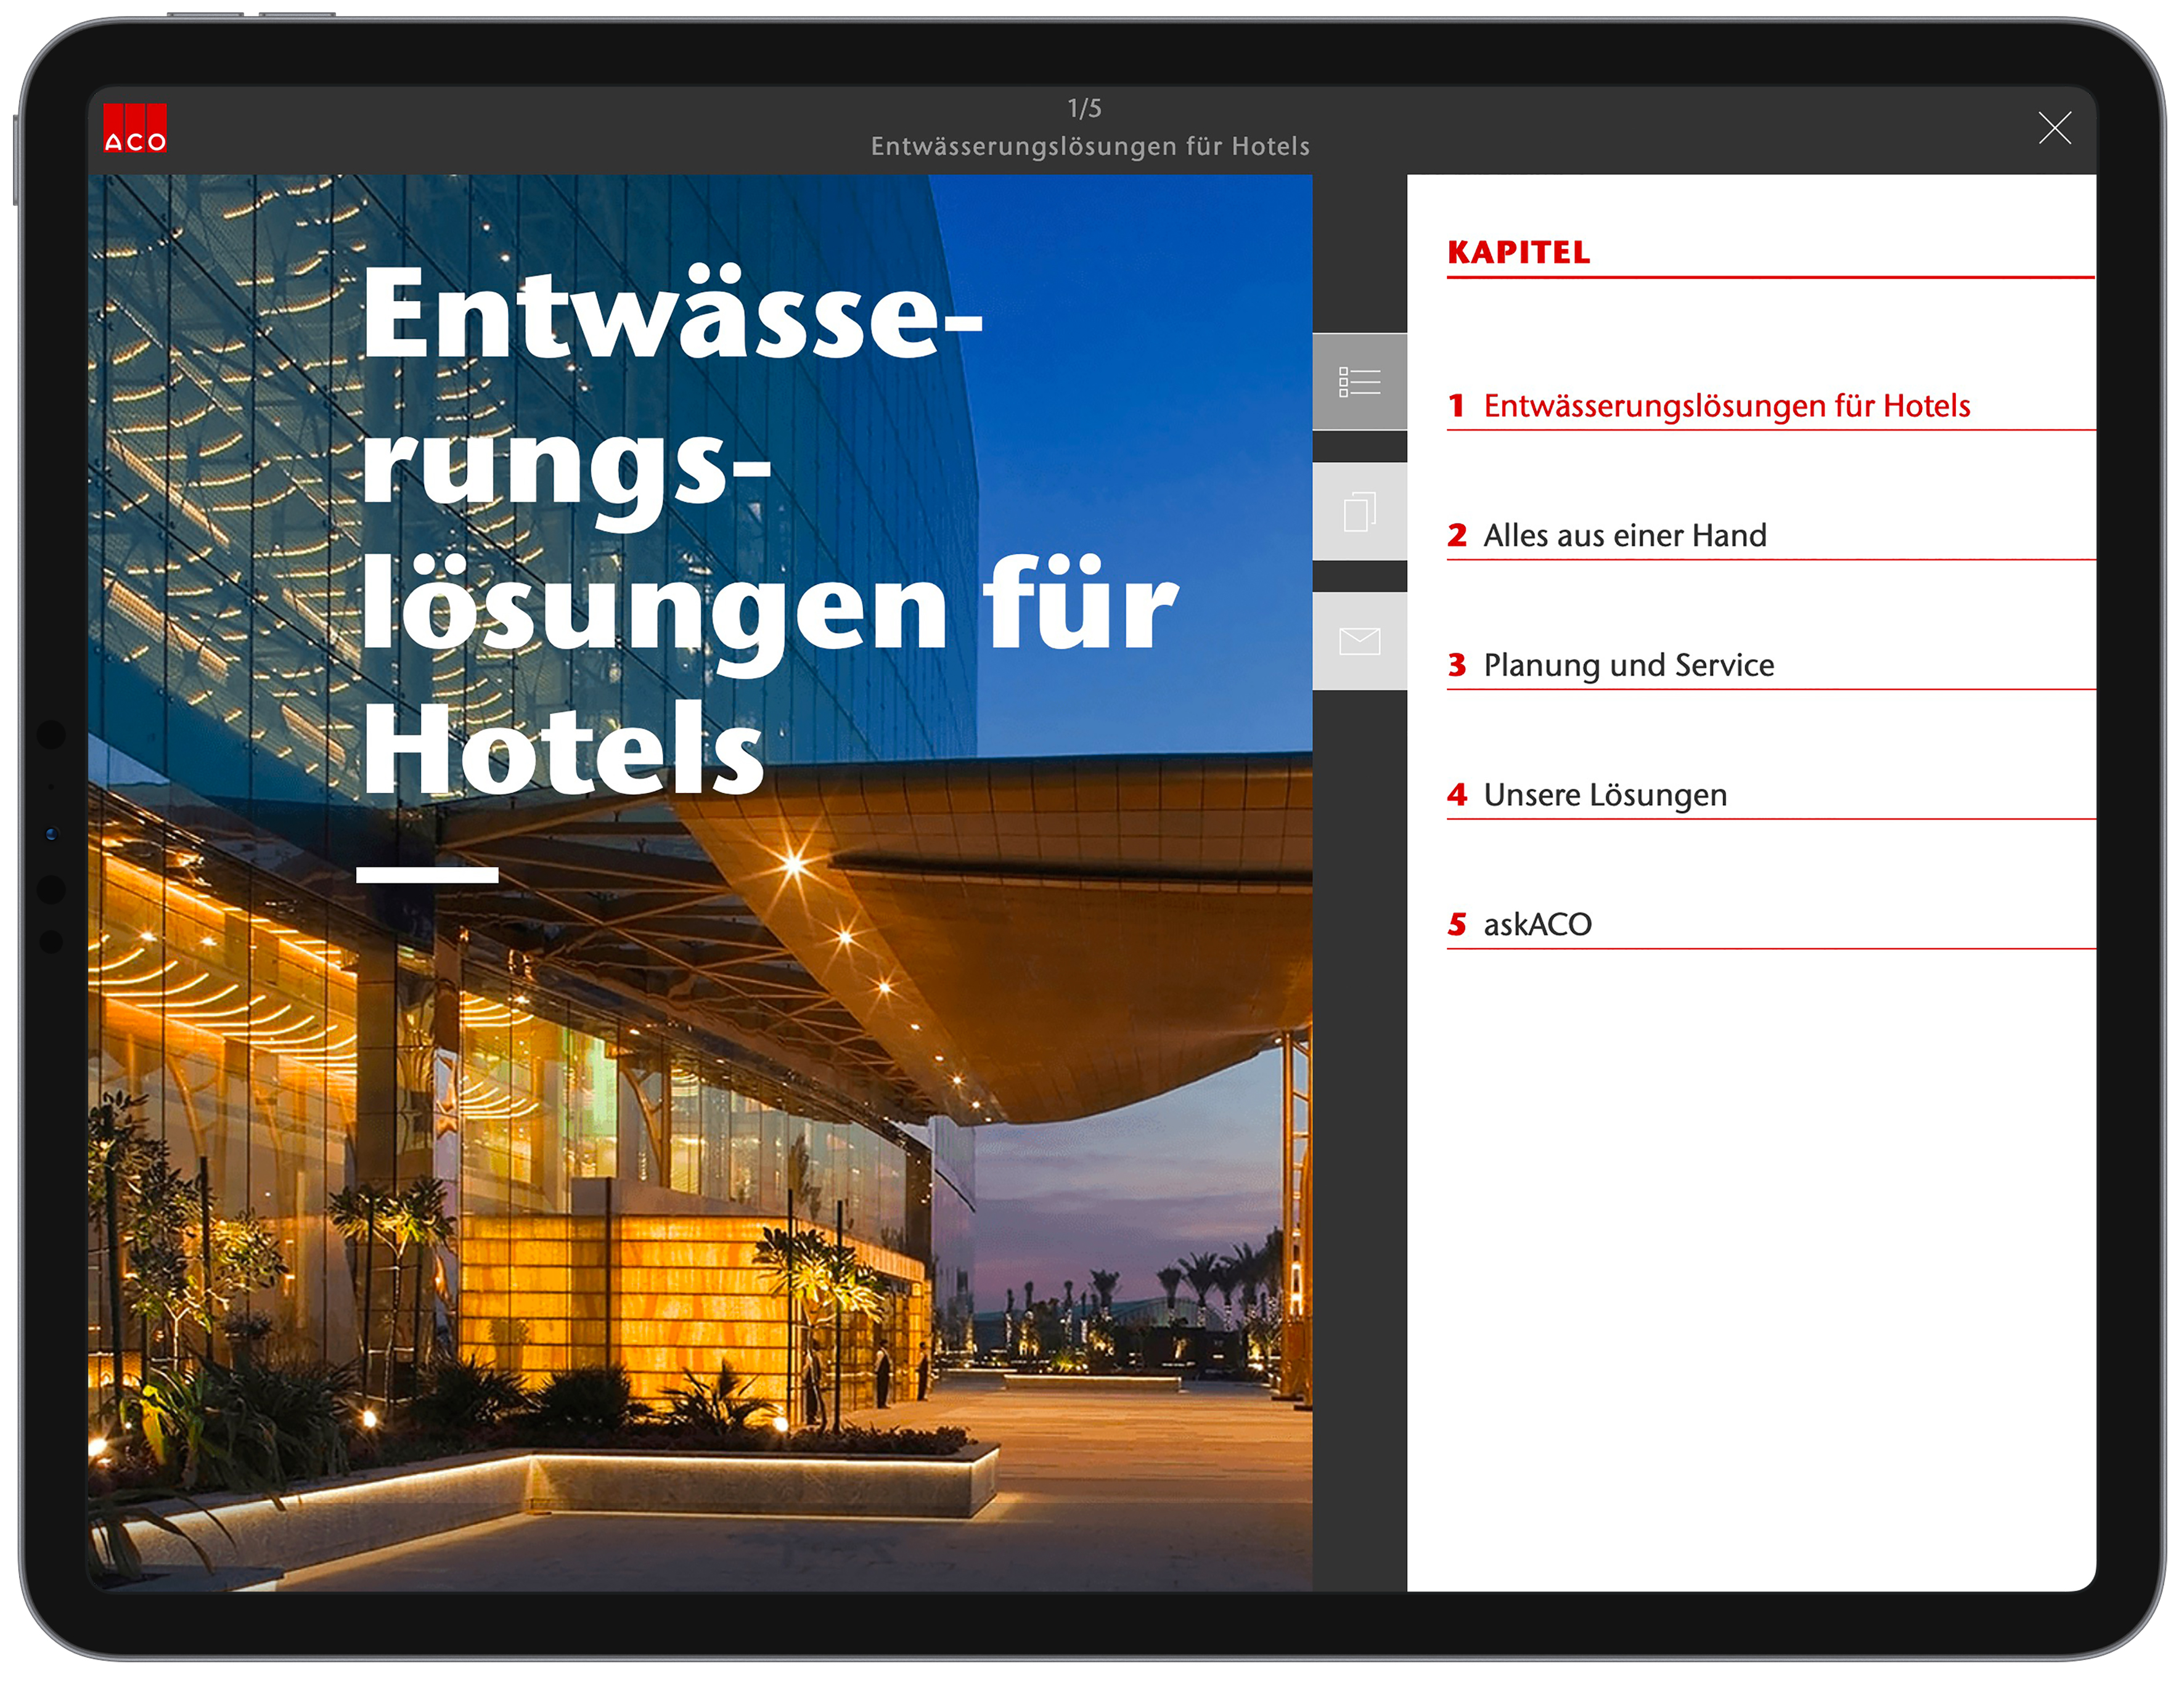Click the ACO logo

point(135,129)
